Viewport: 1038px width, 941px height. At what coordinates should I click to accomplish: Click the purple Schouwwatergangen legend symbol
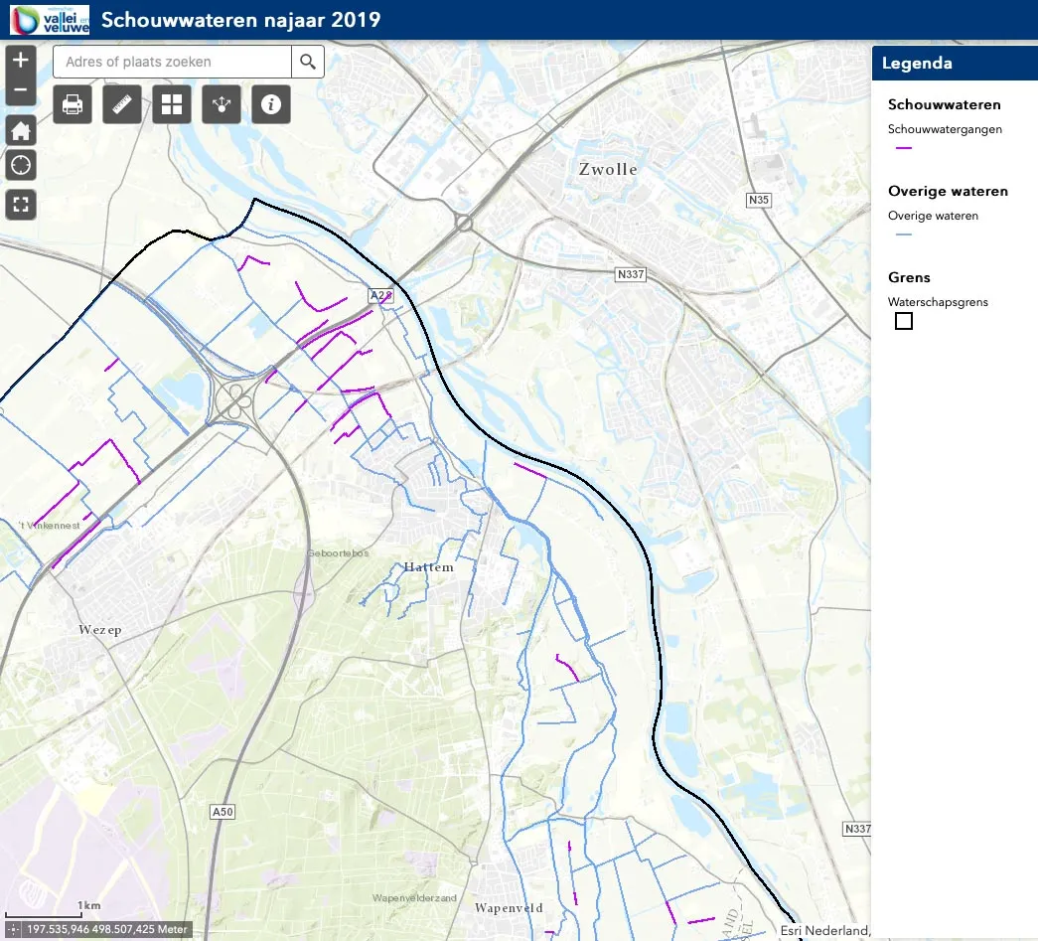[903, 148]
